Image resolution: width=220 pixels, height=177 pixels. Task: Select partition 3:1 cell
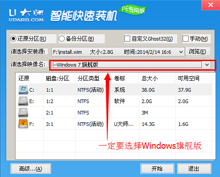coord(50,124)
